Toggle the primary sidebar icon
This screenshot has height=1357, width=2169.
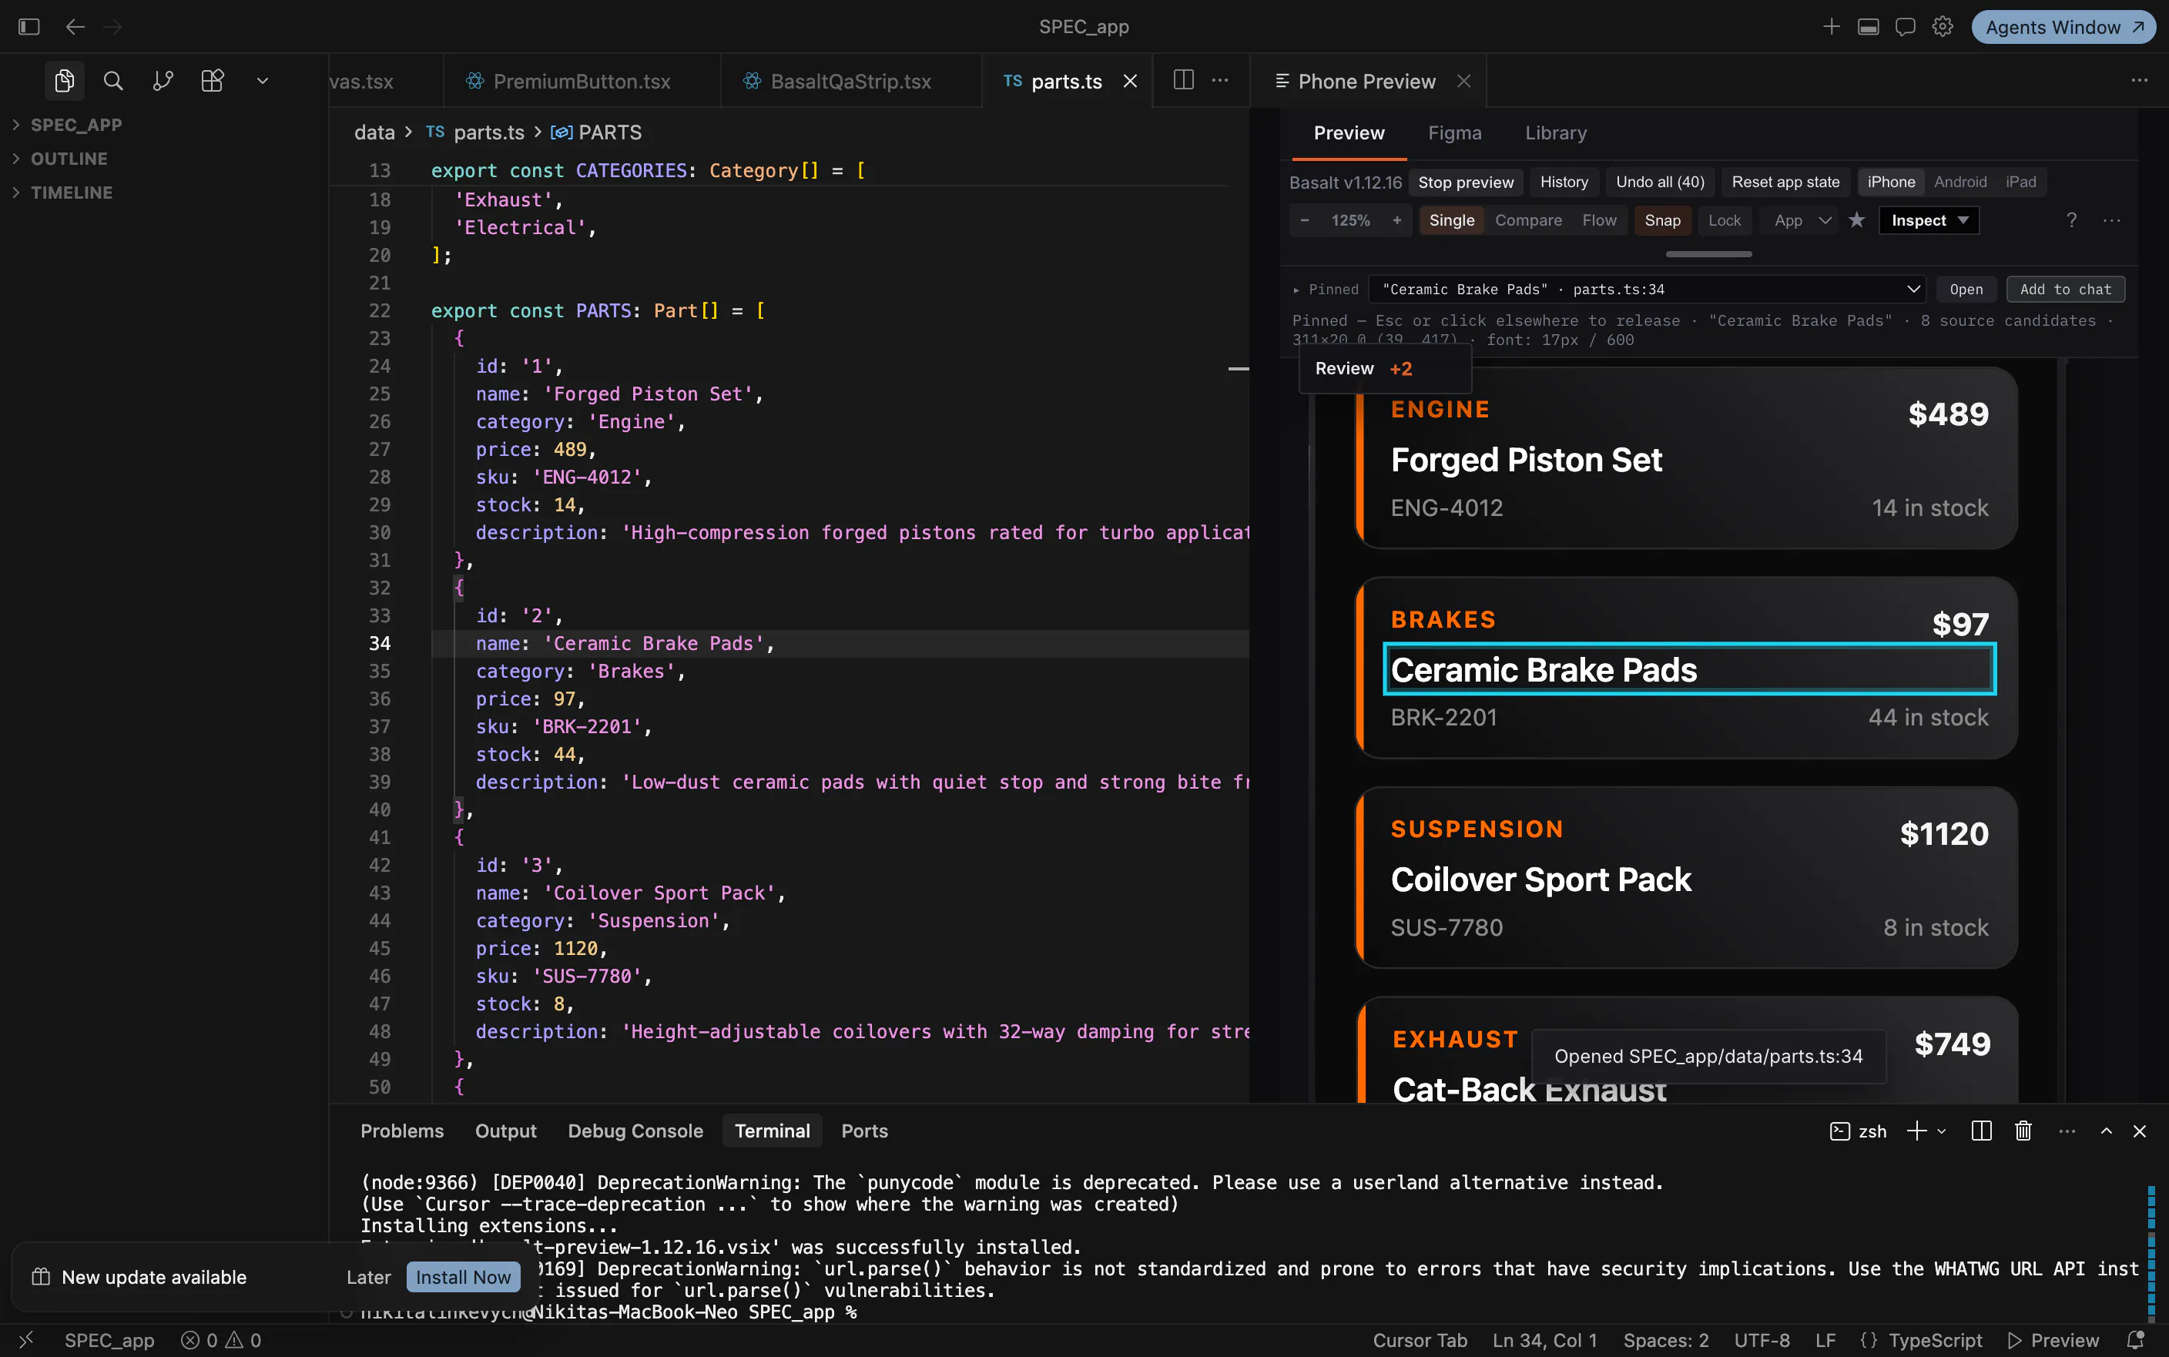pyautogui.click(x=28, y=27)
